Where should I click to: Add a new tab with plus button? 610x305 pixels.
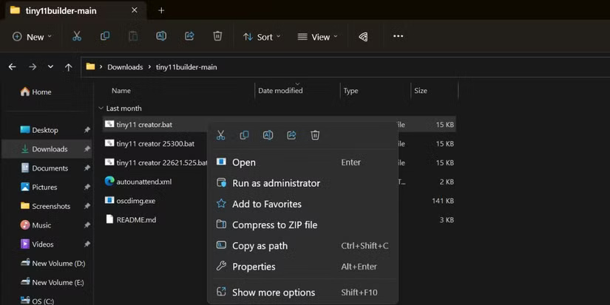(x=161, y=10)
